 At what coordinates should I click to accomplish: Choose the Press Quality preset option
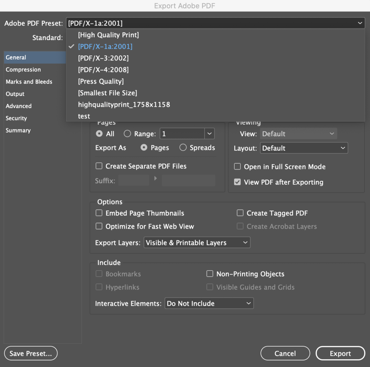(101, 81)
